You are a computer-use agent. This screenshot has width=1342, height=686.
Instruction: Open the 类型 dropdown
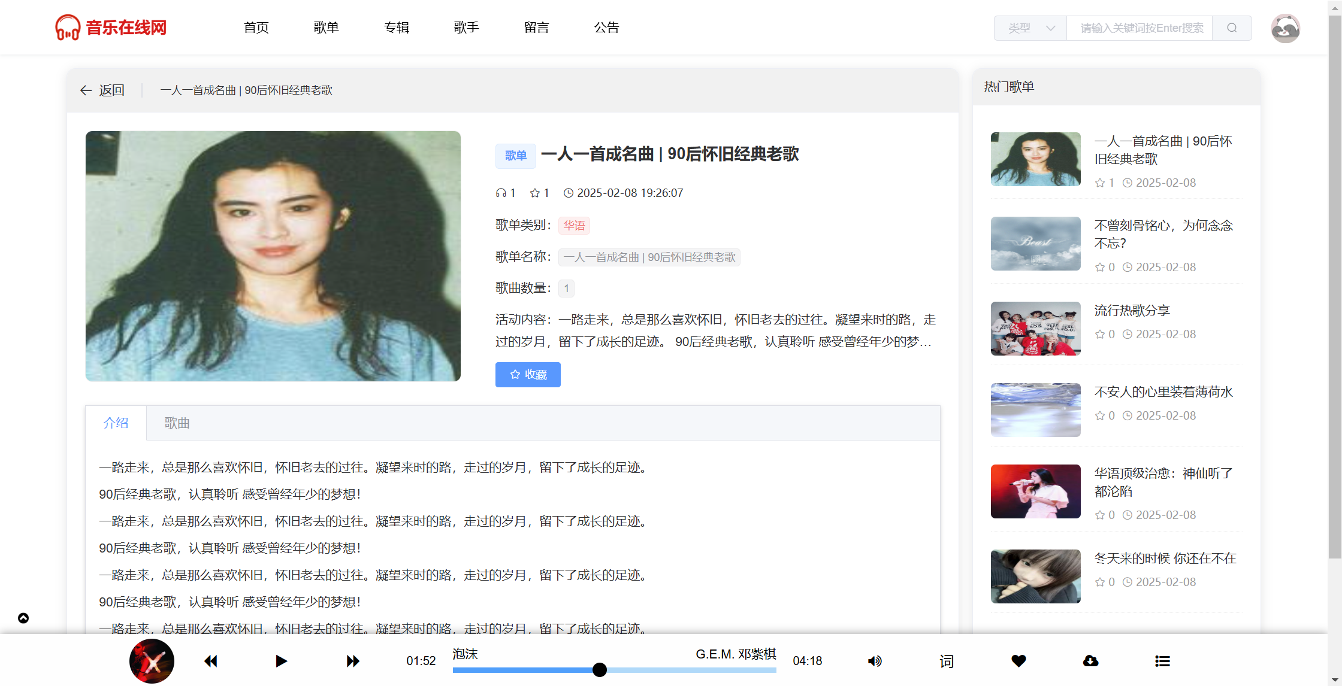[1030, 28]
